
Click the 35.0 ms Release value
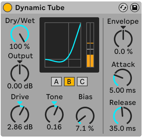click(123, 128)
